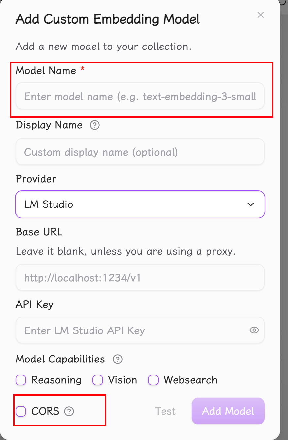Click the Model Capabilities help icon
This screenshot has width=288, height=440.
click(x=118, y=359)
